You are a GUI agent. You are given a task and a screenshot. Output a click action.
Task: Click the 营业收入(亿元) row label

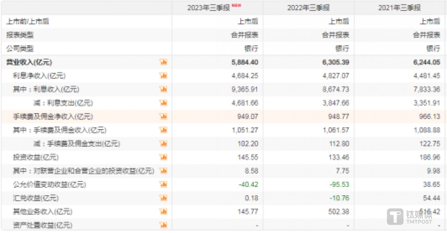[x=29, y=62]
